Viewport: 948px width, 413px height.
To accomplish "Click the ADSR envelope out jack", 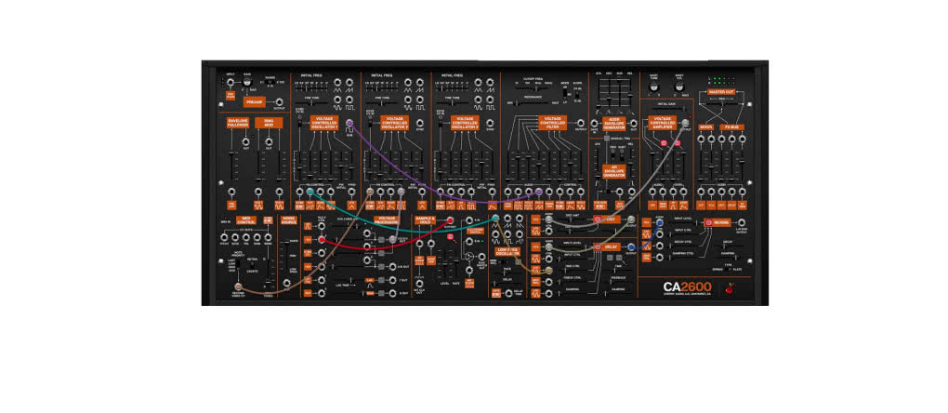I will click(634, 124).
